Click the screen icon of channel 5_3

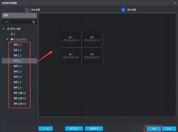click(x=15, y=72)
